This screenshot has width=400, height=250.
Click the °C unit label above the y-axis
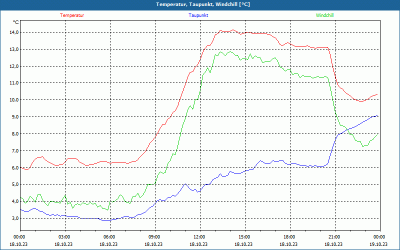point(16,22)
